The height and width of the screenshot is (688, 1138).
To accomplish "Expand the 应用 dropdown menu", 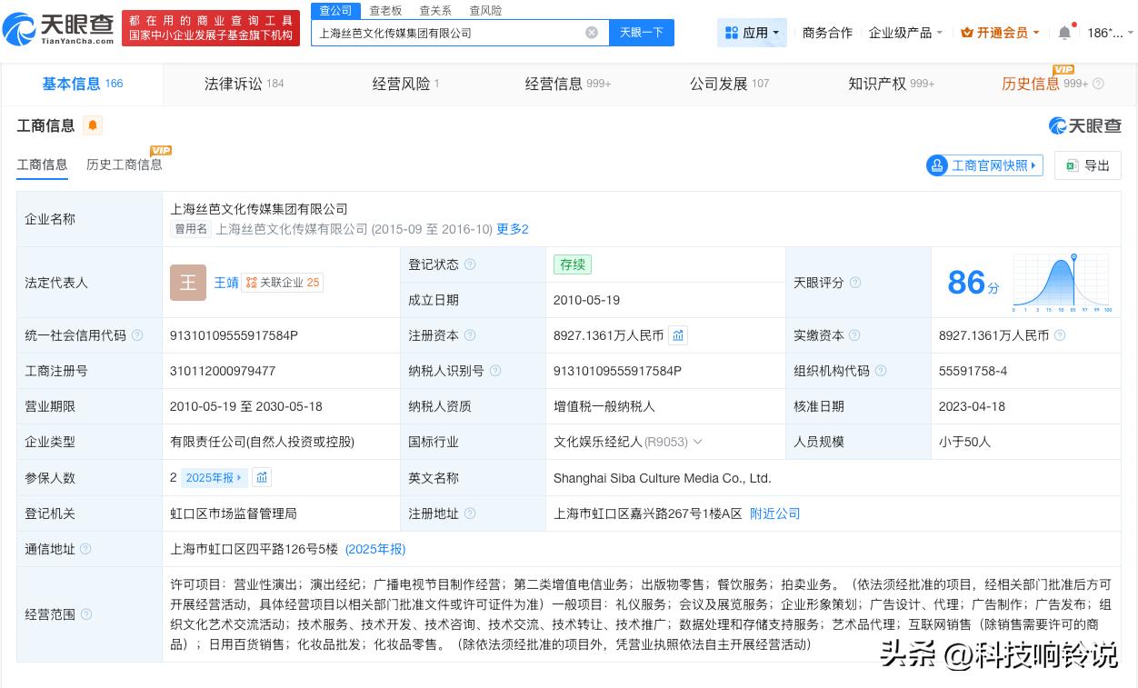I will tap(752, 33).
